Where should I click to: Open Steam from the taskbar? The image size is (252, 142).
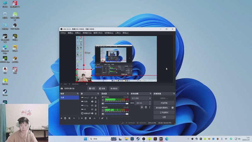138,139
